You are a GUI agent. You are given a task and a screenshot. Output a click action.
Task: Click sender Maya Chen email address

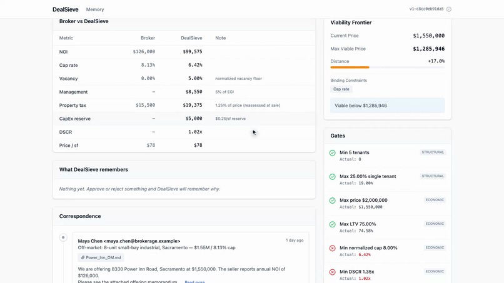142,241
